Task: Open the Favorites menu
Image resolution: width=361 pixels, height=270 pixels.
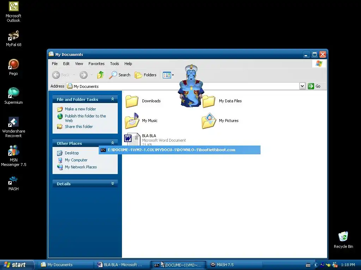Action: [x=97, y=64]
